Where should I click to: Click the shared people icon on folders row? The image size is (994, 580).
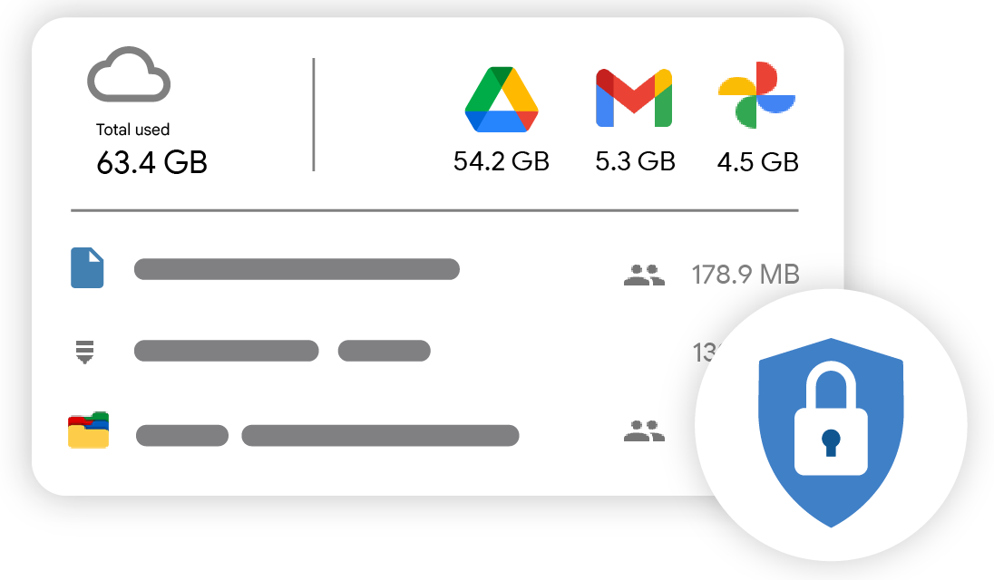[644, 430]
